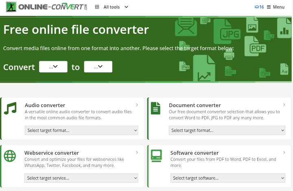Open the Select target service dropdown
The width and height of the screenshot is (293, 191).
tap(81, 178)
